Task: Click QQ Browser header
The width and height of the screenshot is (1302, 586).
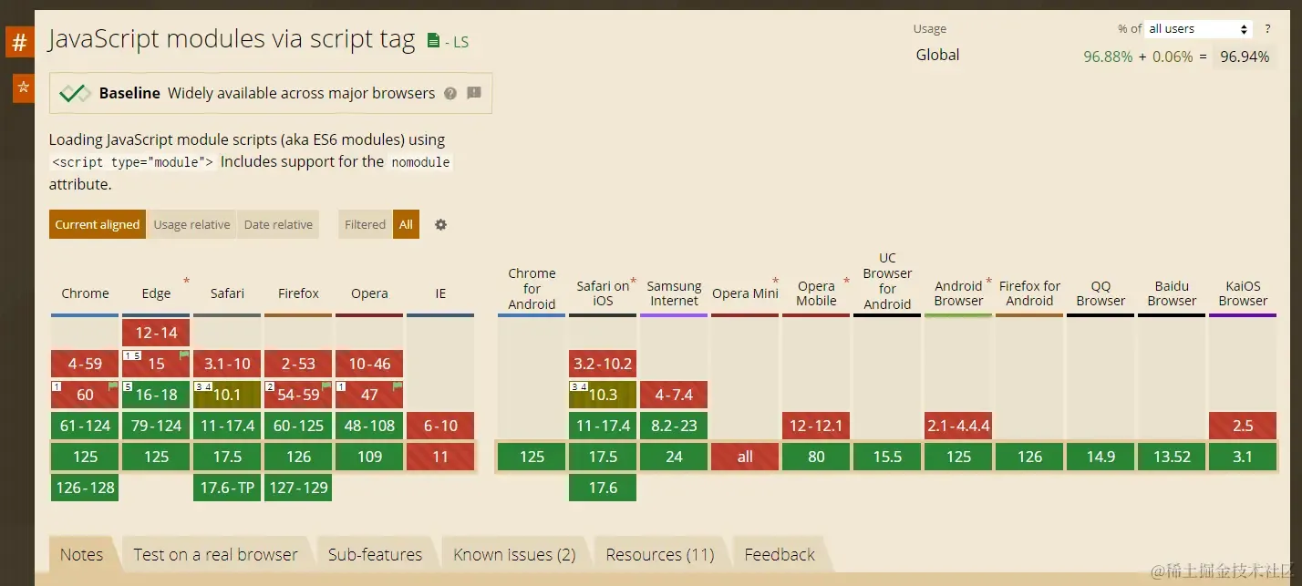Action: [1100, 293]
